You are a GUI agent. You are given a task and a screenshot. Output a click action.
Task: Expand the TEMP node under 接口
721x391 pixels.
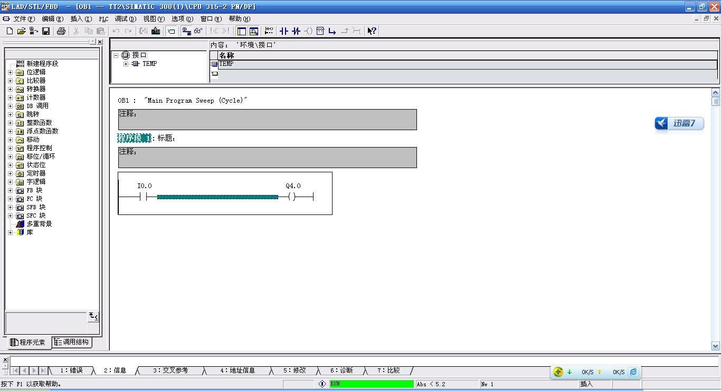(126, 64)
